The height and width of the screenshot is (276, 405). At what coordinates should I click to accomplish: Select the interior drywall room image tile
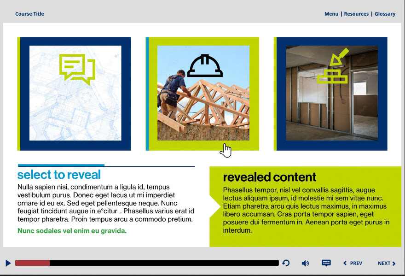pos(330,94)
